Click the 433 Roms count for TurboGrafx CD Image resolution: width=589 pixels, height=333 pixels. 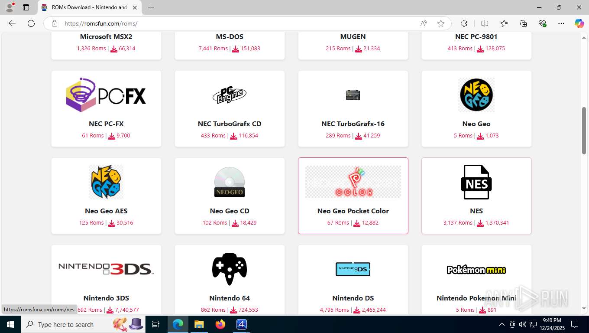pos(213,136)
